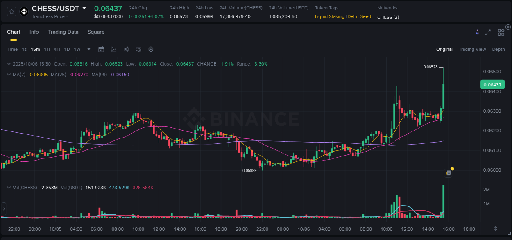The image size is (512, 240).
Task: Open the CHESS/USDT pair selector dropdown
Action: (x=85, y=8)
